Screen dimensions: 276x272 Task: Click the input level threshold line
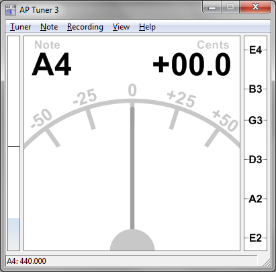click(14, 147)
